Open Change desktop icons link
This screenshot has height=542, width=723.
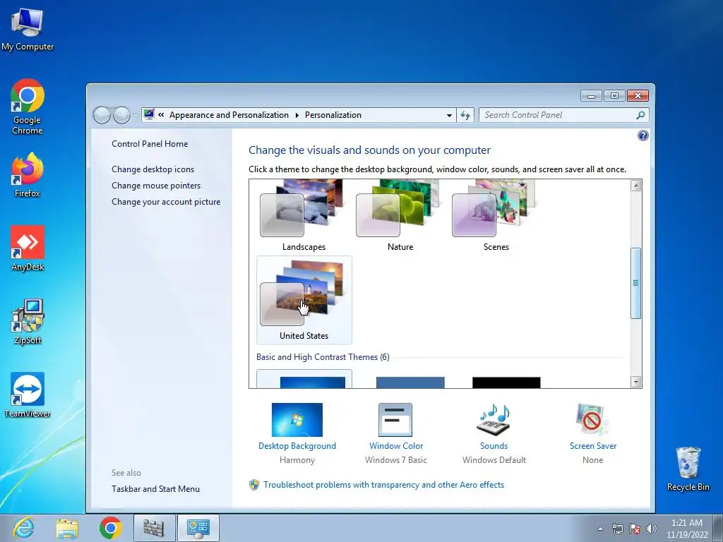click(x=153, y=169)
